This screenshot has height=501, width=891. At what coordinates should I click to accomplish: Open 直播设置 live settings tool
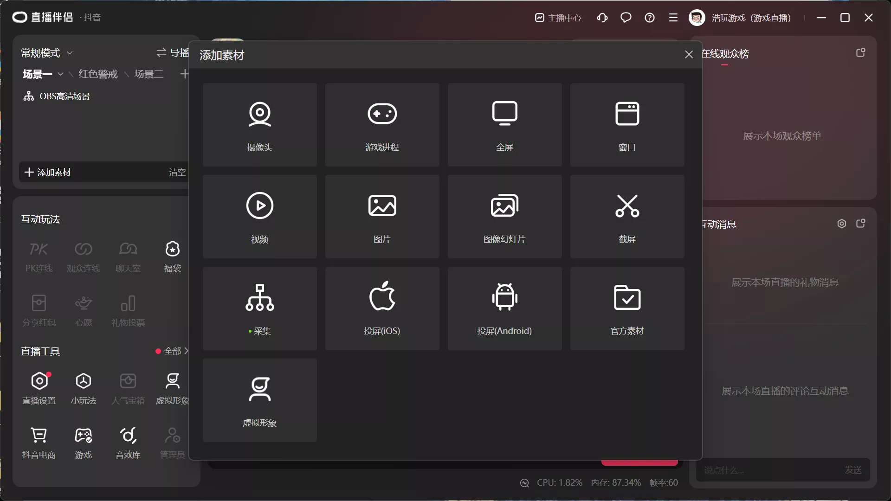(x=39, y=388)
